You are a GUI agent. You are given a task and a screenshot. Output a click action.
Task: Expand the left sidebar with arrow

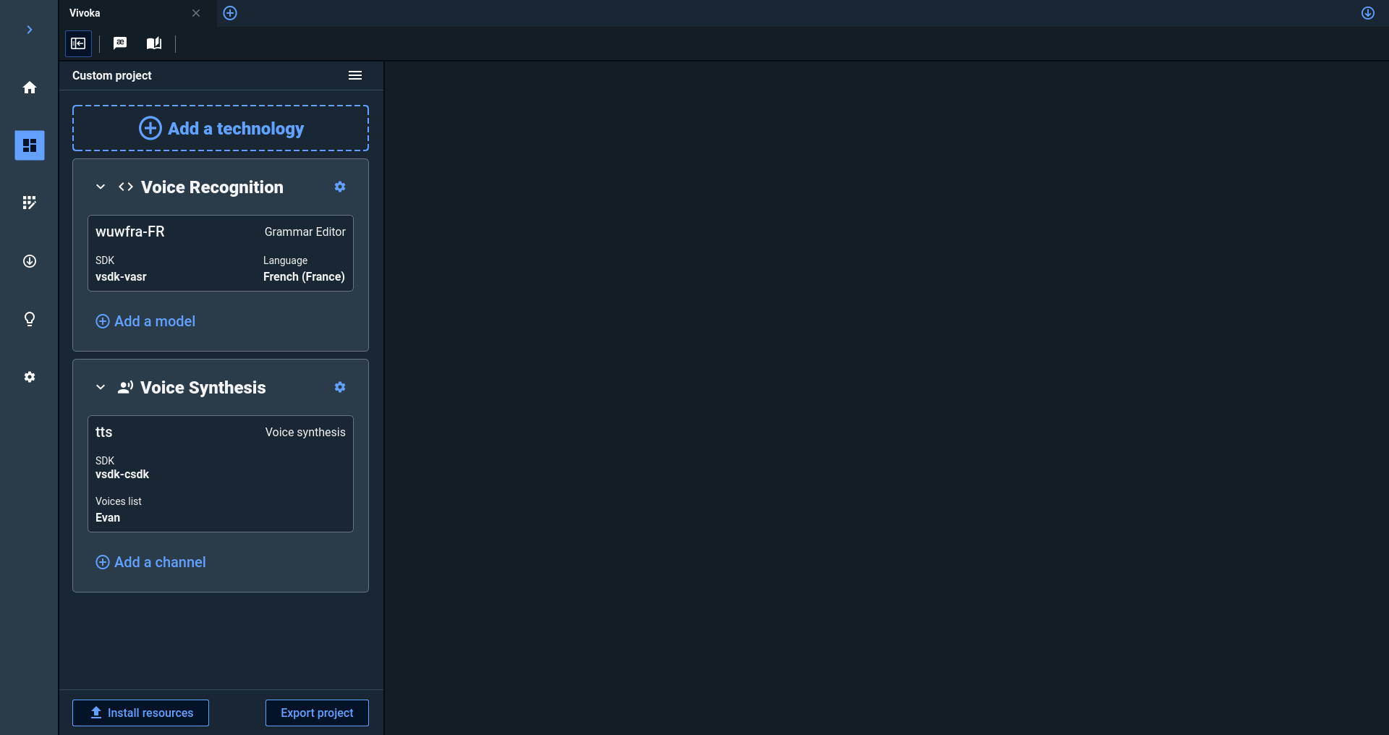pyautogui.click(x=30, y=30)
